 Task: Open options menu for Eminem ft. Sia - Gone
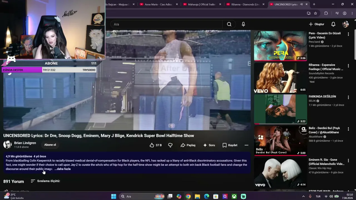348,161
